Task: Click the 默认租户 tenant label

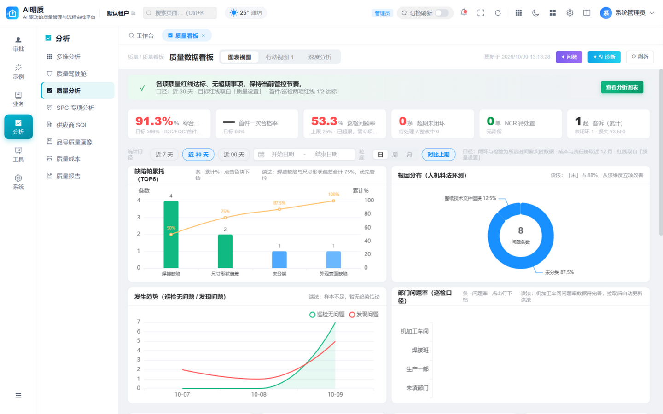Action: coord(118,13)
